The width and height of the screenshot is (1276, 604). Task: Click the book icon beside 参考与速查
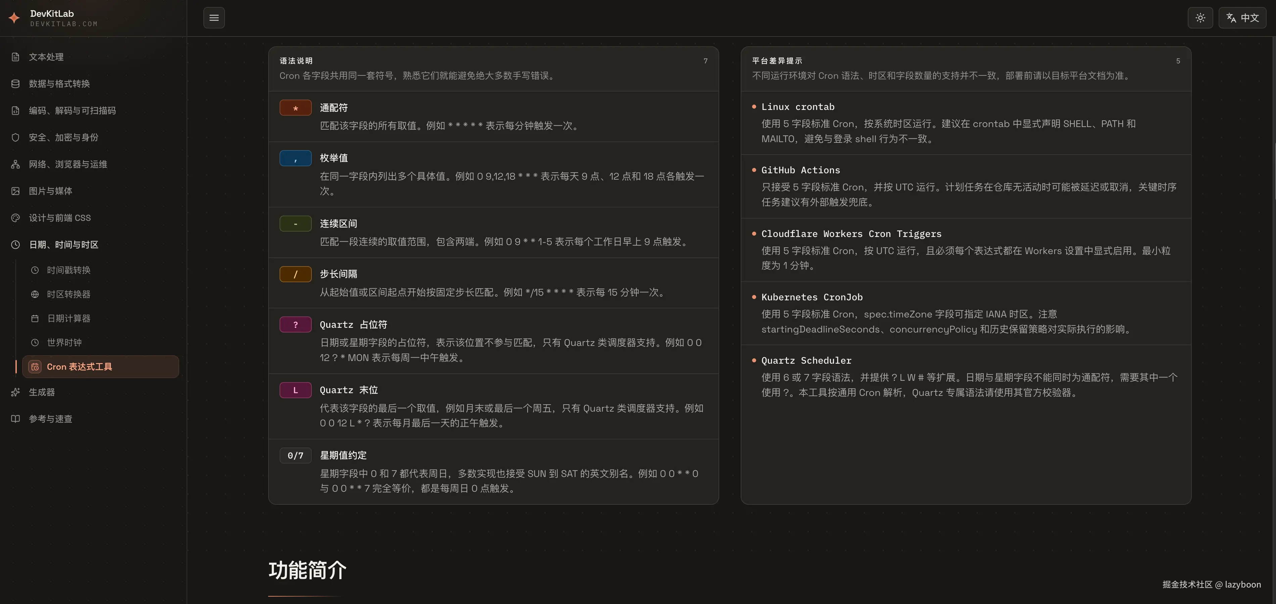click(x=15, y=419)
